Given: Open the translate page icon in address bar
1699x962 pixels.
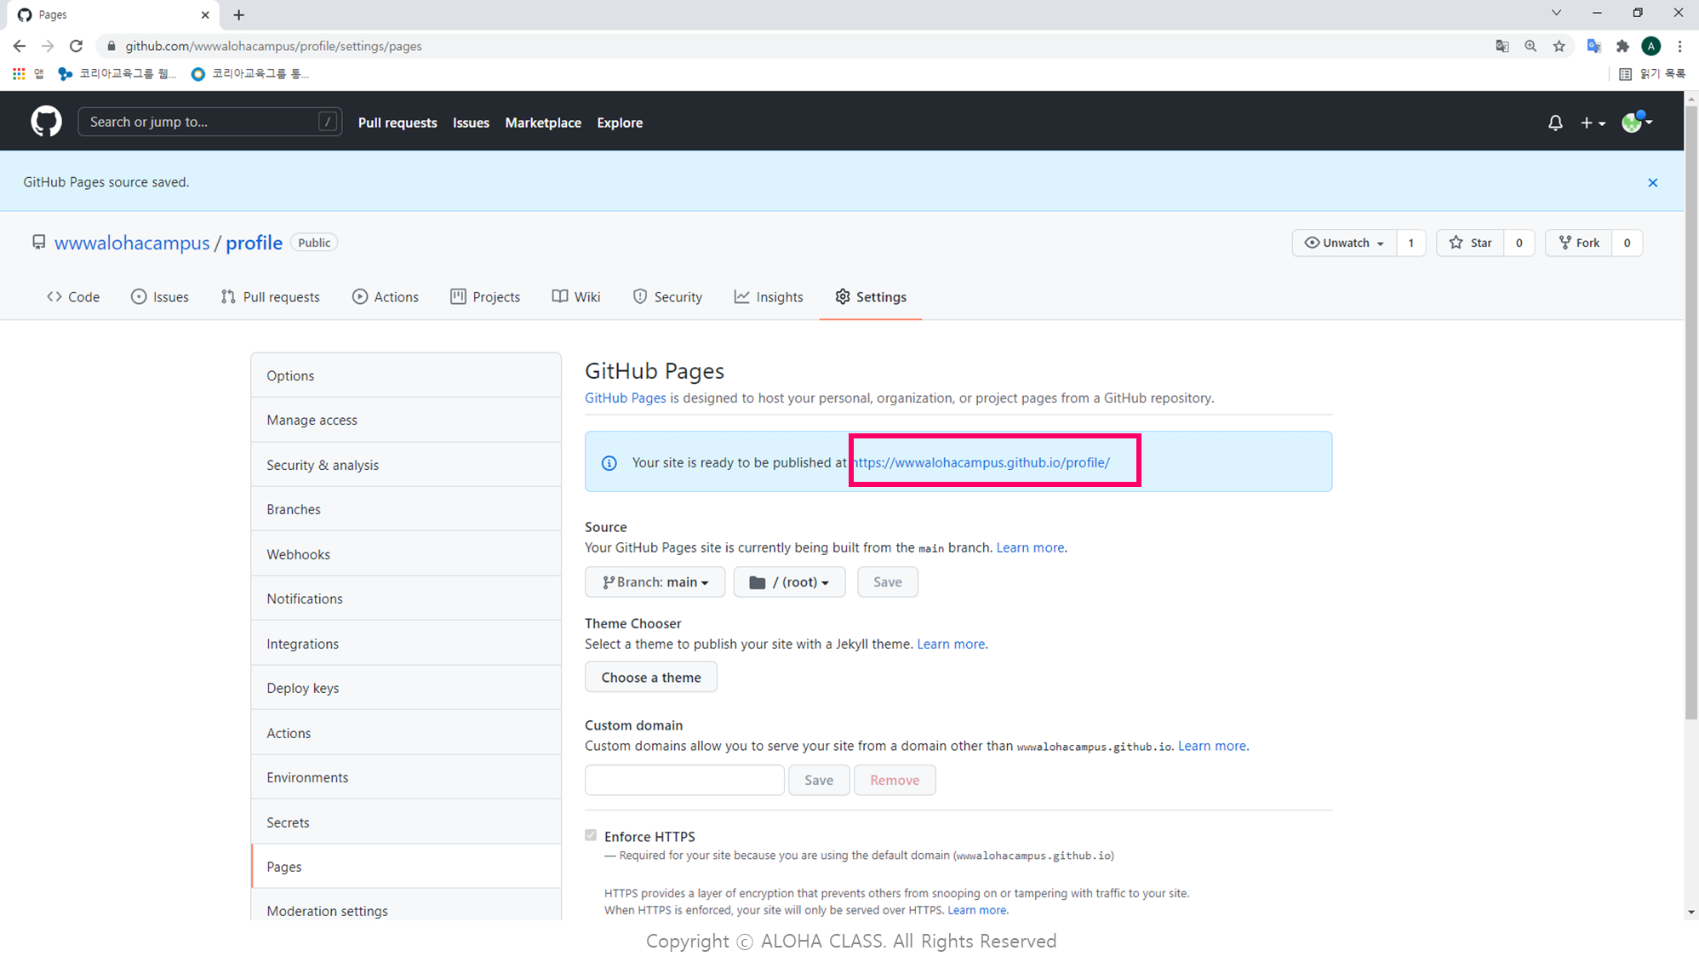Looking at the screenshot, I should (x=1502, y=46).
